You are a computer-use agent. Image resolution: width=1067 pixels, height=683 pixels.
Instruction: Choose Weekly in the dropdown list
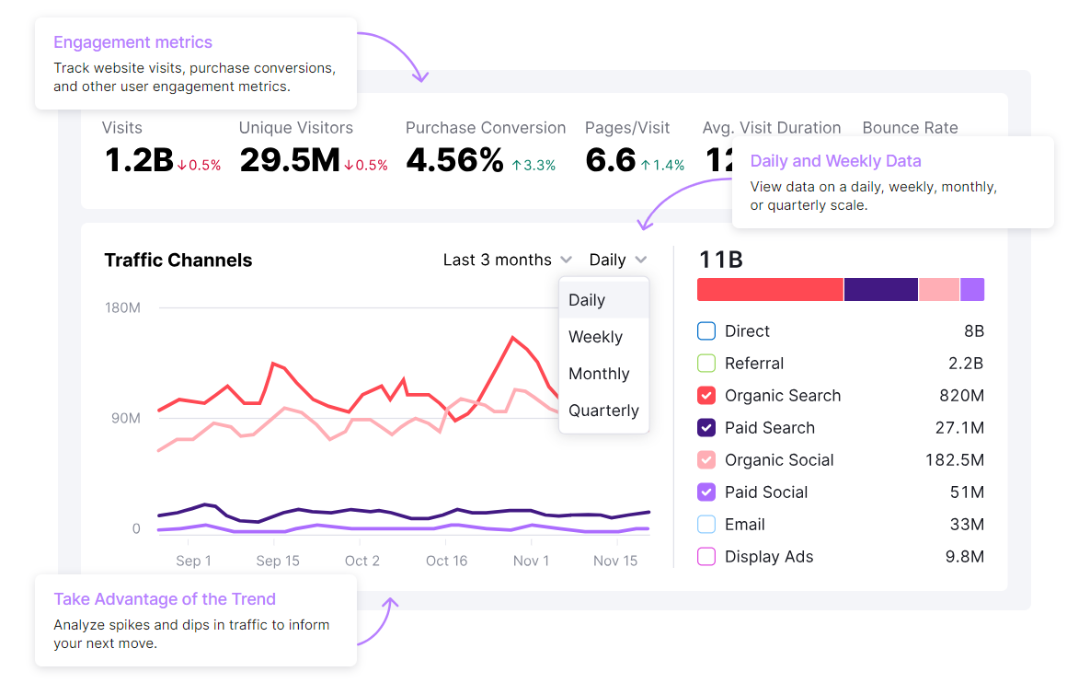(603, 336)
